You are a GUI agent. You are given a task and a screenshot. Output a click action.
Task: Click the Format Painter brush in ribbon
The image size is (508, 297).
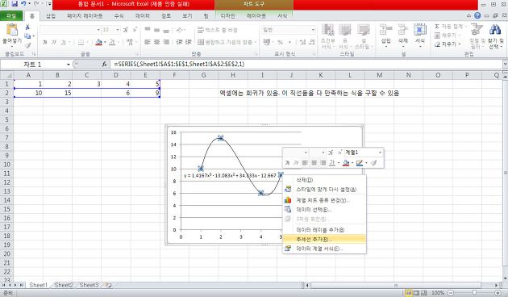pos(28,45)
